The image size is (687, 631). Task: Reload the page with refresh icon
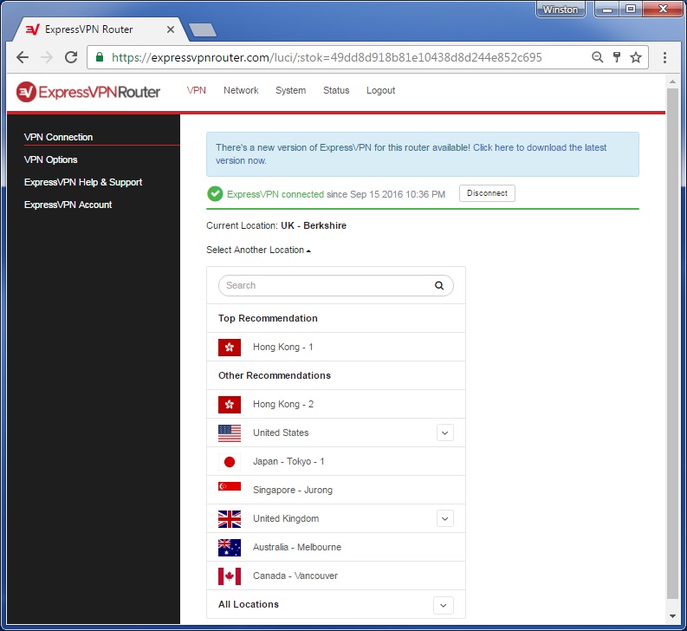(x=71, y=57)
